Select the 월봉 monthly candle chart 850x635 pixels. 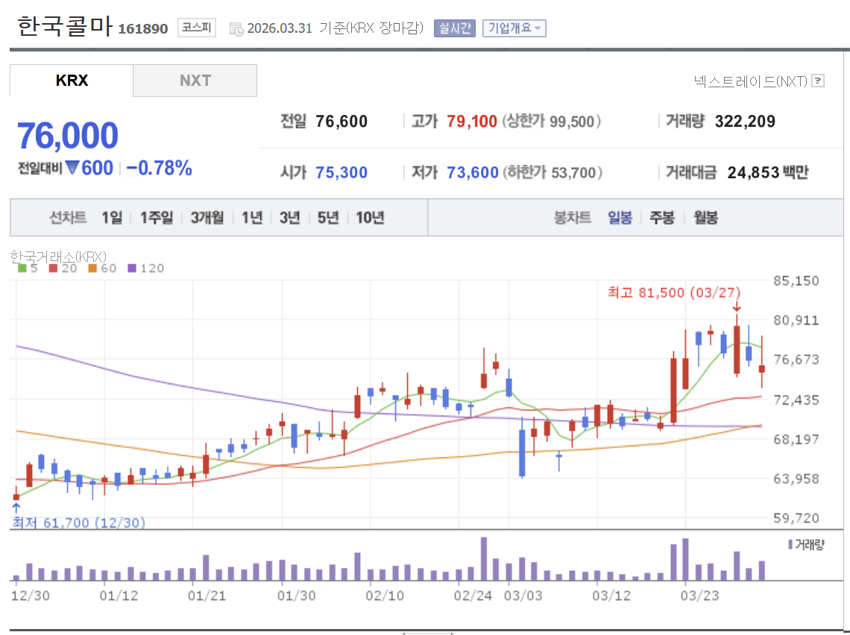coord(705,218)
